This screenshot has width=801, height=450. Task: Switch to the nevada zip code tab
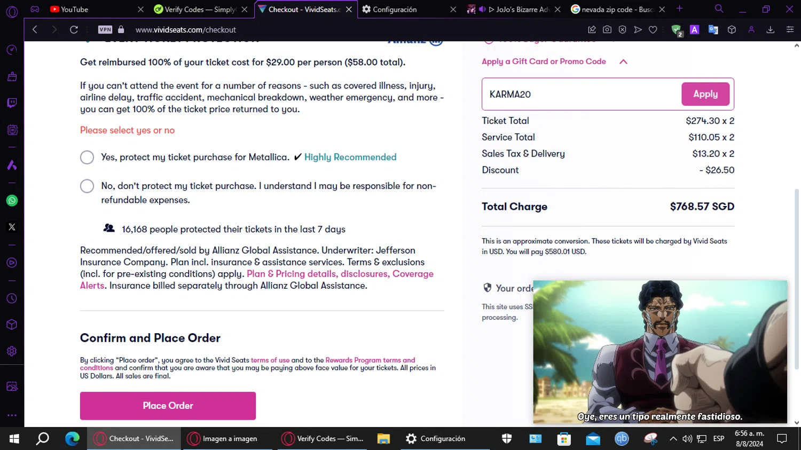click(x=618, y=9)
